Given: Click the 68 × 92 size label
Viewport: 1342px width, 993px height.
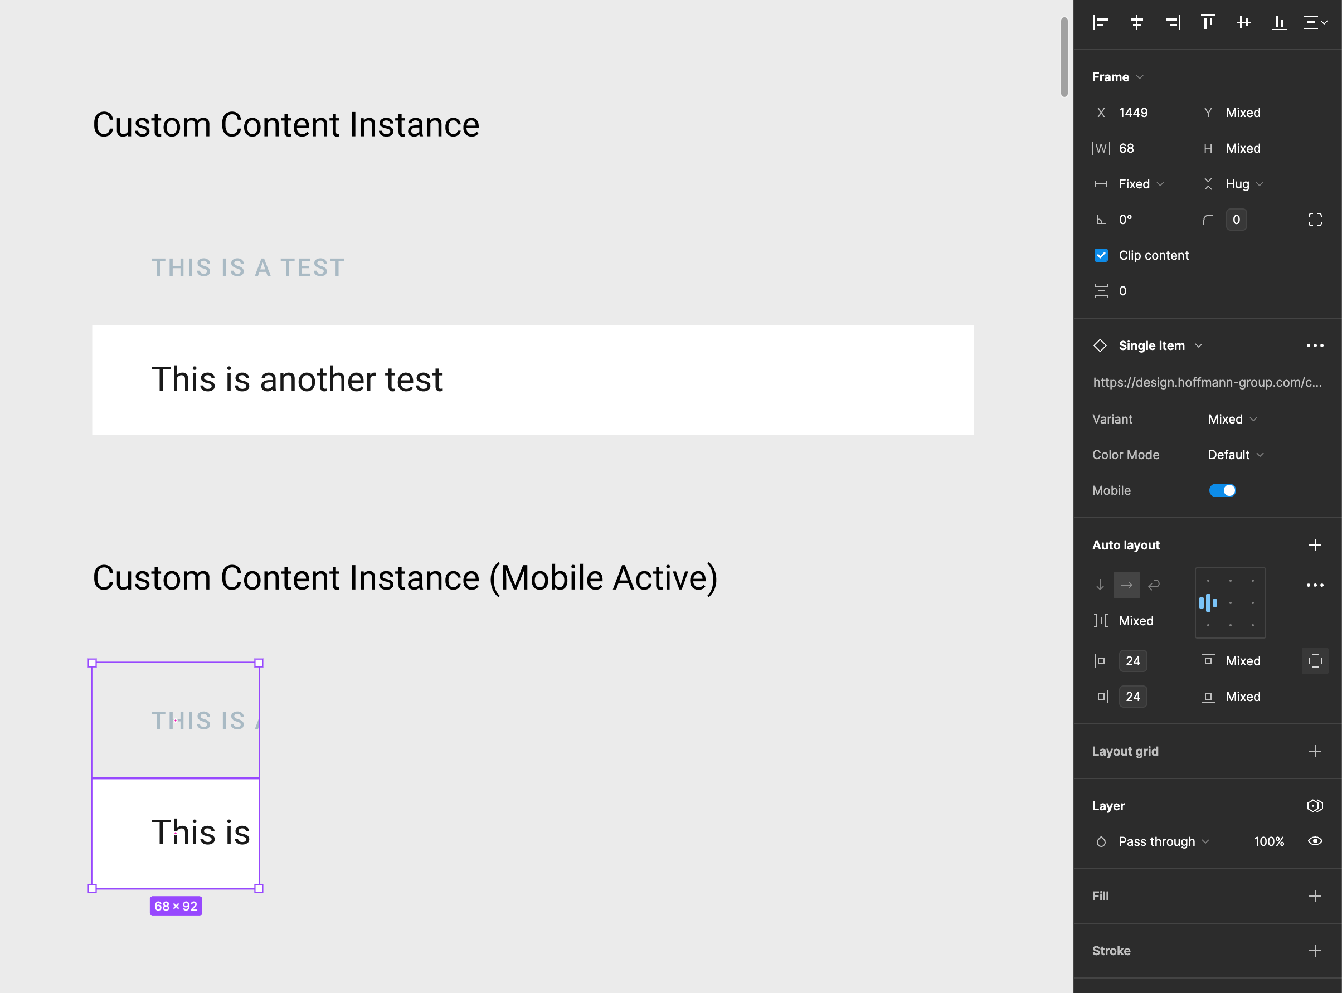Looking at the screenshot, I should [x=176, y=906].
